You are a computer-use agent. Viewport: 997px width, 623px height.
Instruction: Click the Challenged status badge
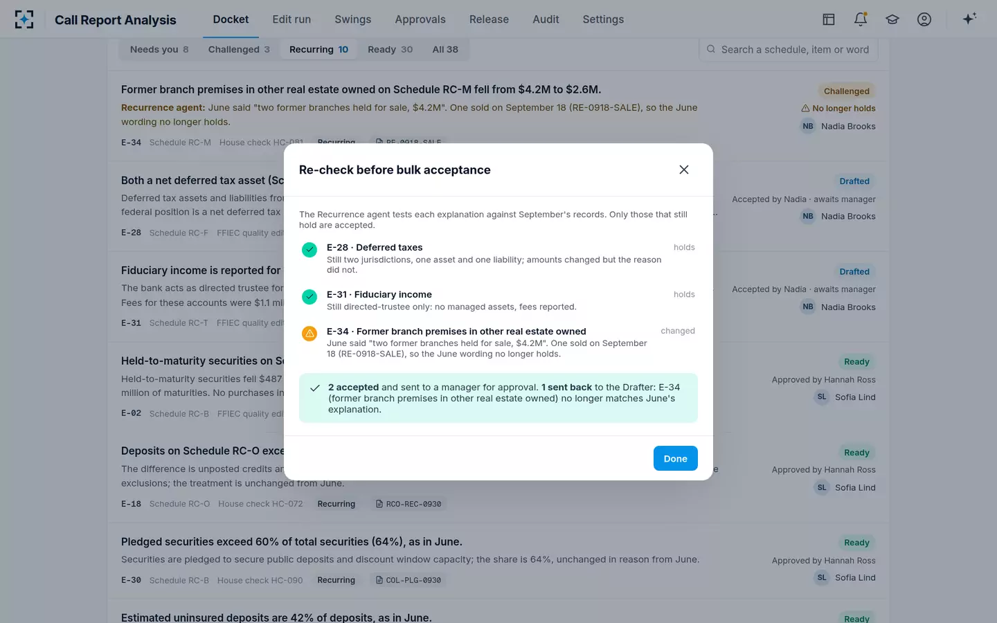click(847, 91)
